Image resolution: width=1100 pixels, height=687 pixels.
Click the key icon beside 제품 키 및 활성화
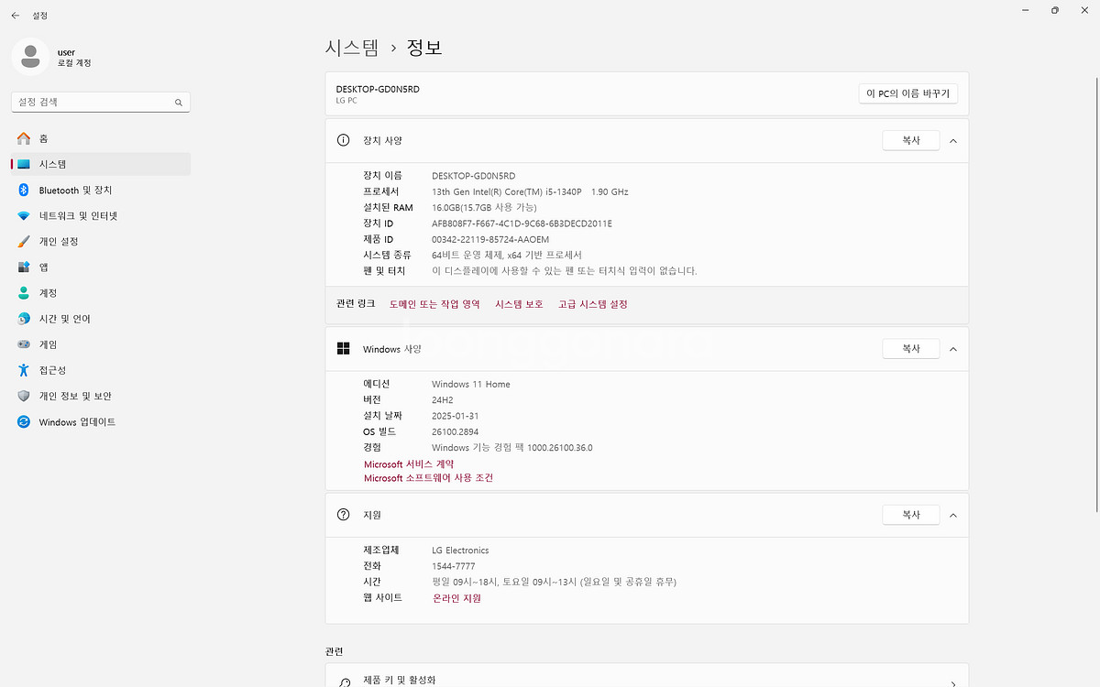344,682
